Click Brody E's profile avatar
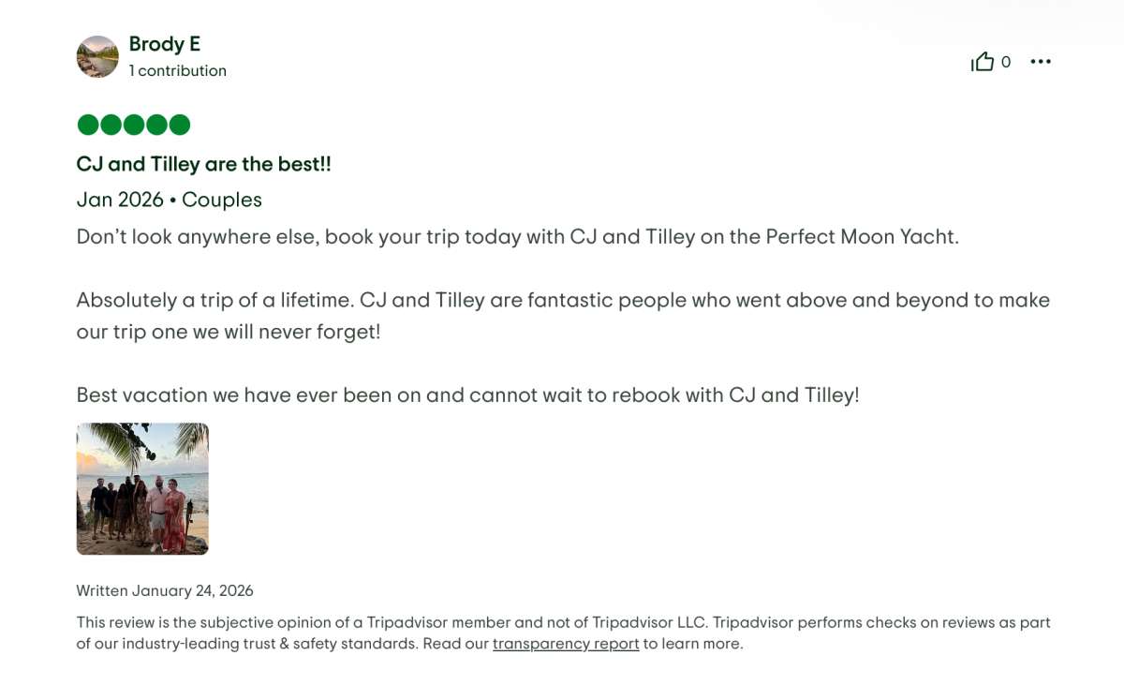Image resolution: width=1124 pixels, height=685 pixels. coord(97,57)
